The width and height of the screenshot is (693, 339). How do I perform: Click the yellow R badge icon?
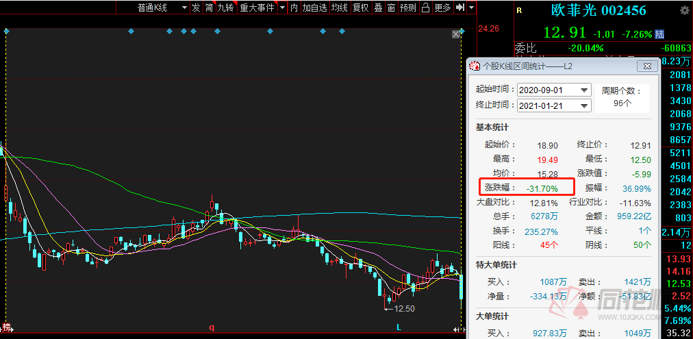519,10
